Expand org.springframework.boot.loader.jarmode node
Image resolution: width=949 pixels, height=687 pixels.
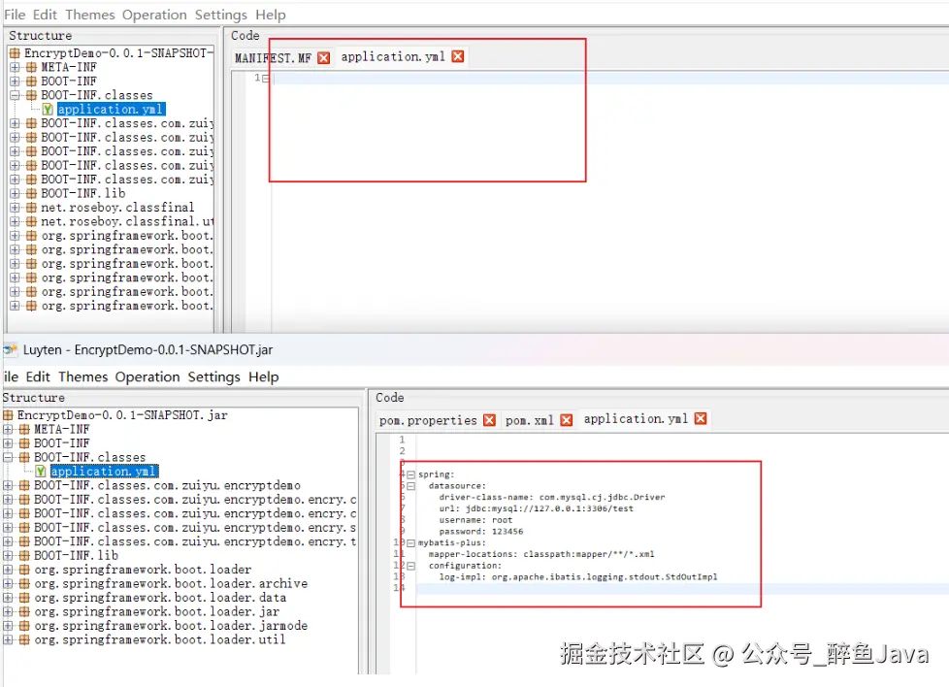click(x=8, y=626)
